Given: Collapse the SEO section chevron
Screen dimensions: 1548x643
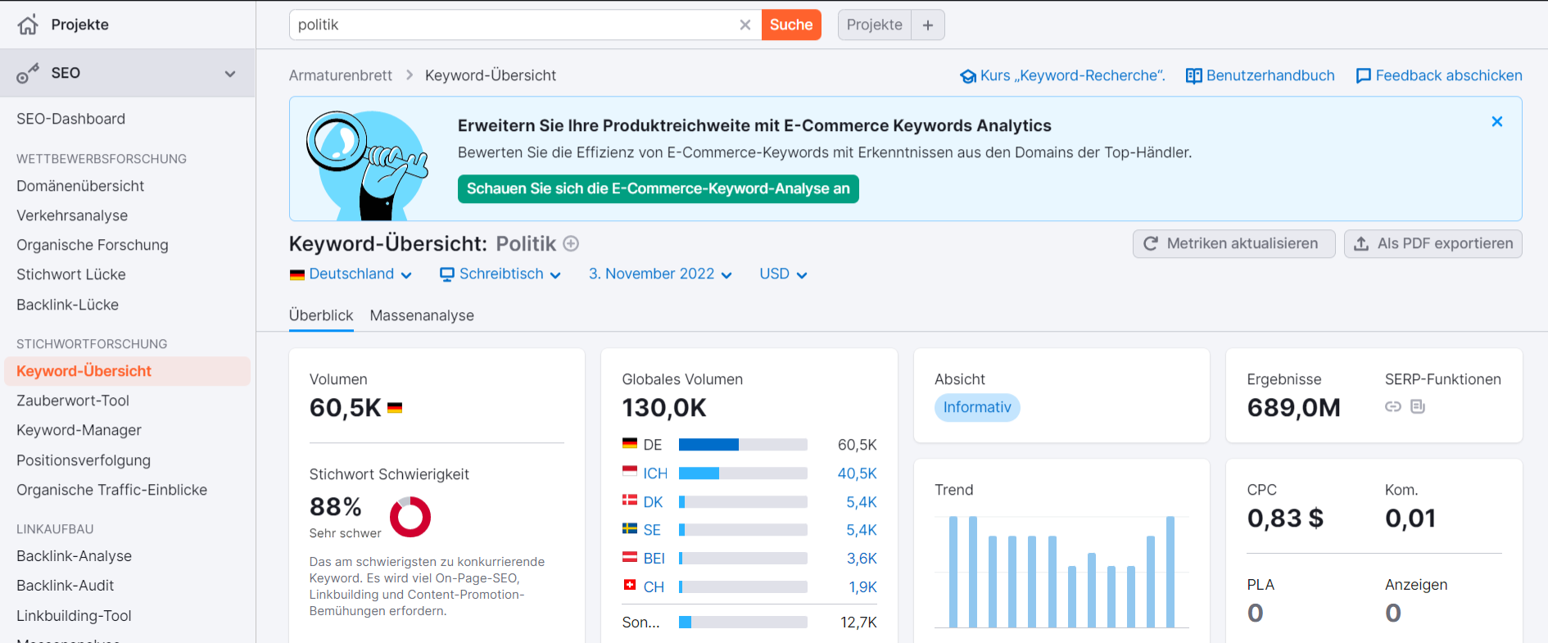Looking at the screenshot, I should (x=230, y=74).
